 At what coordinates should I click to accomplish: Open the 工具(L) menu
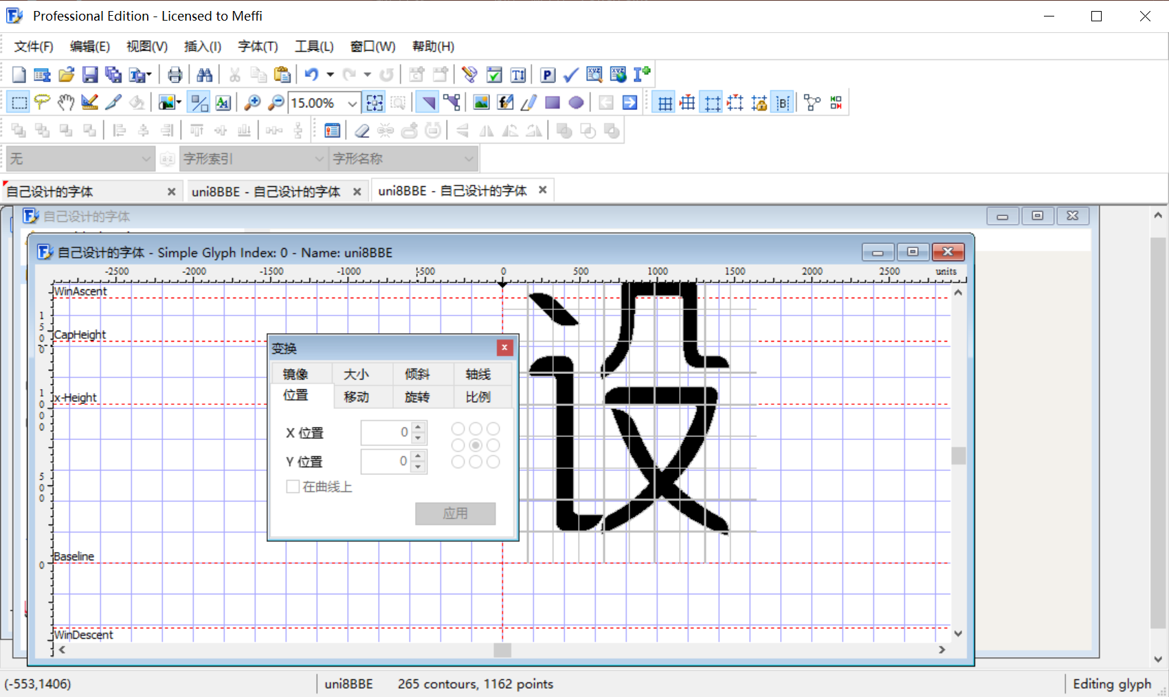[x=314, y=46]
